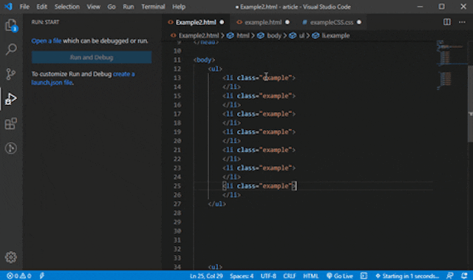Viewport: 473px width, 280px height.
Task: Open the Source Control view
Action: [x=11, y=74]
